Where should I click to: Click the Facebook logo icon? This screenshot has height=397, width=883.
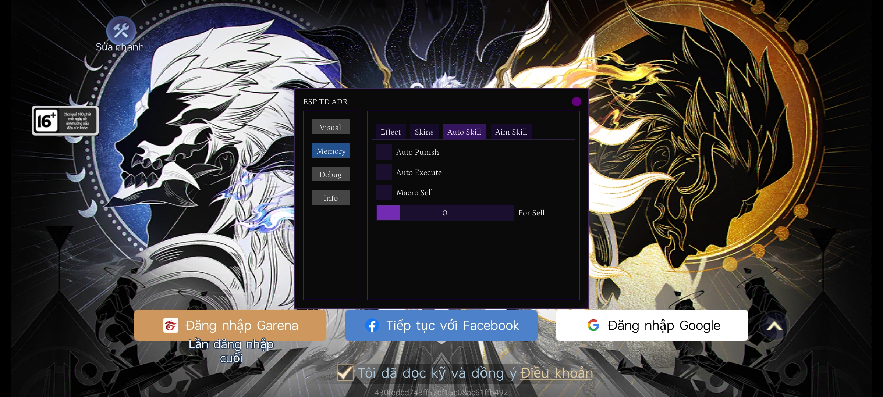pos(372,326)
